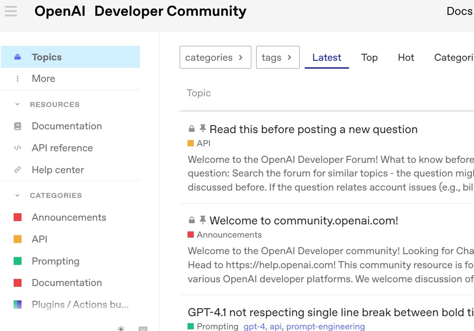Image resolution: width=474 pixels, height=331 pixels.
Task: Click the pin icon on the Welcome topic
Action: (203, 220)
